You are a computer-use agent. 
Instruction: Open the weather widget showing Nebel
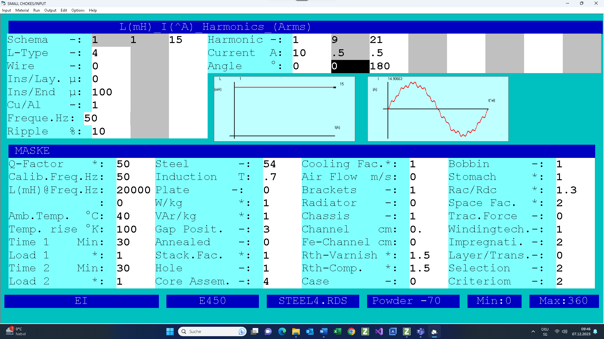16,331
